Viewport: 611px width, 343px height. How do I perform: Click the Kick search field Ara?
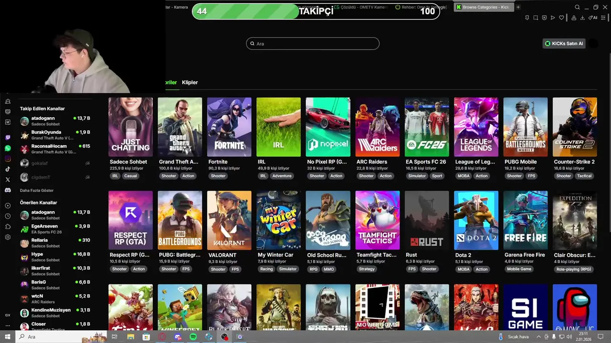click(x=313, y=44)
